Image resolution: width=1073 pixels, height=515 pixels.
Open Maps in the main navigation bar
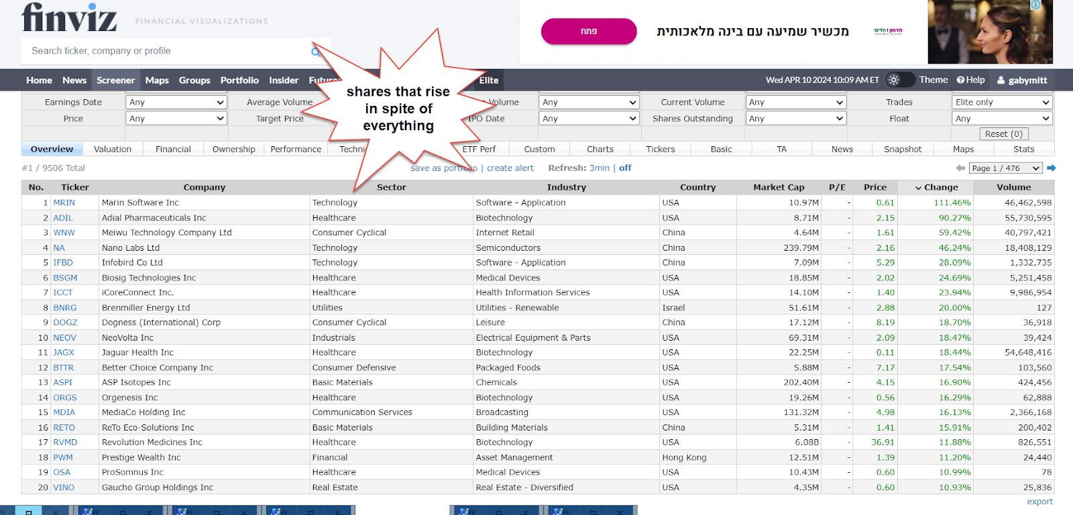[157, 80]
